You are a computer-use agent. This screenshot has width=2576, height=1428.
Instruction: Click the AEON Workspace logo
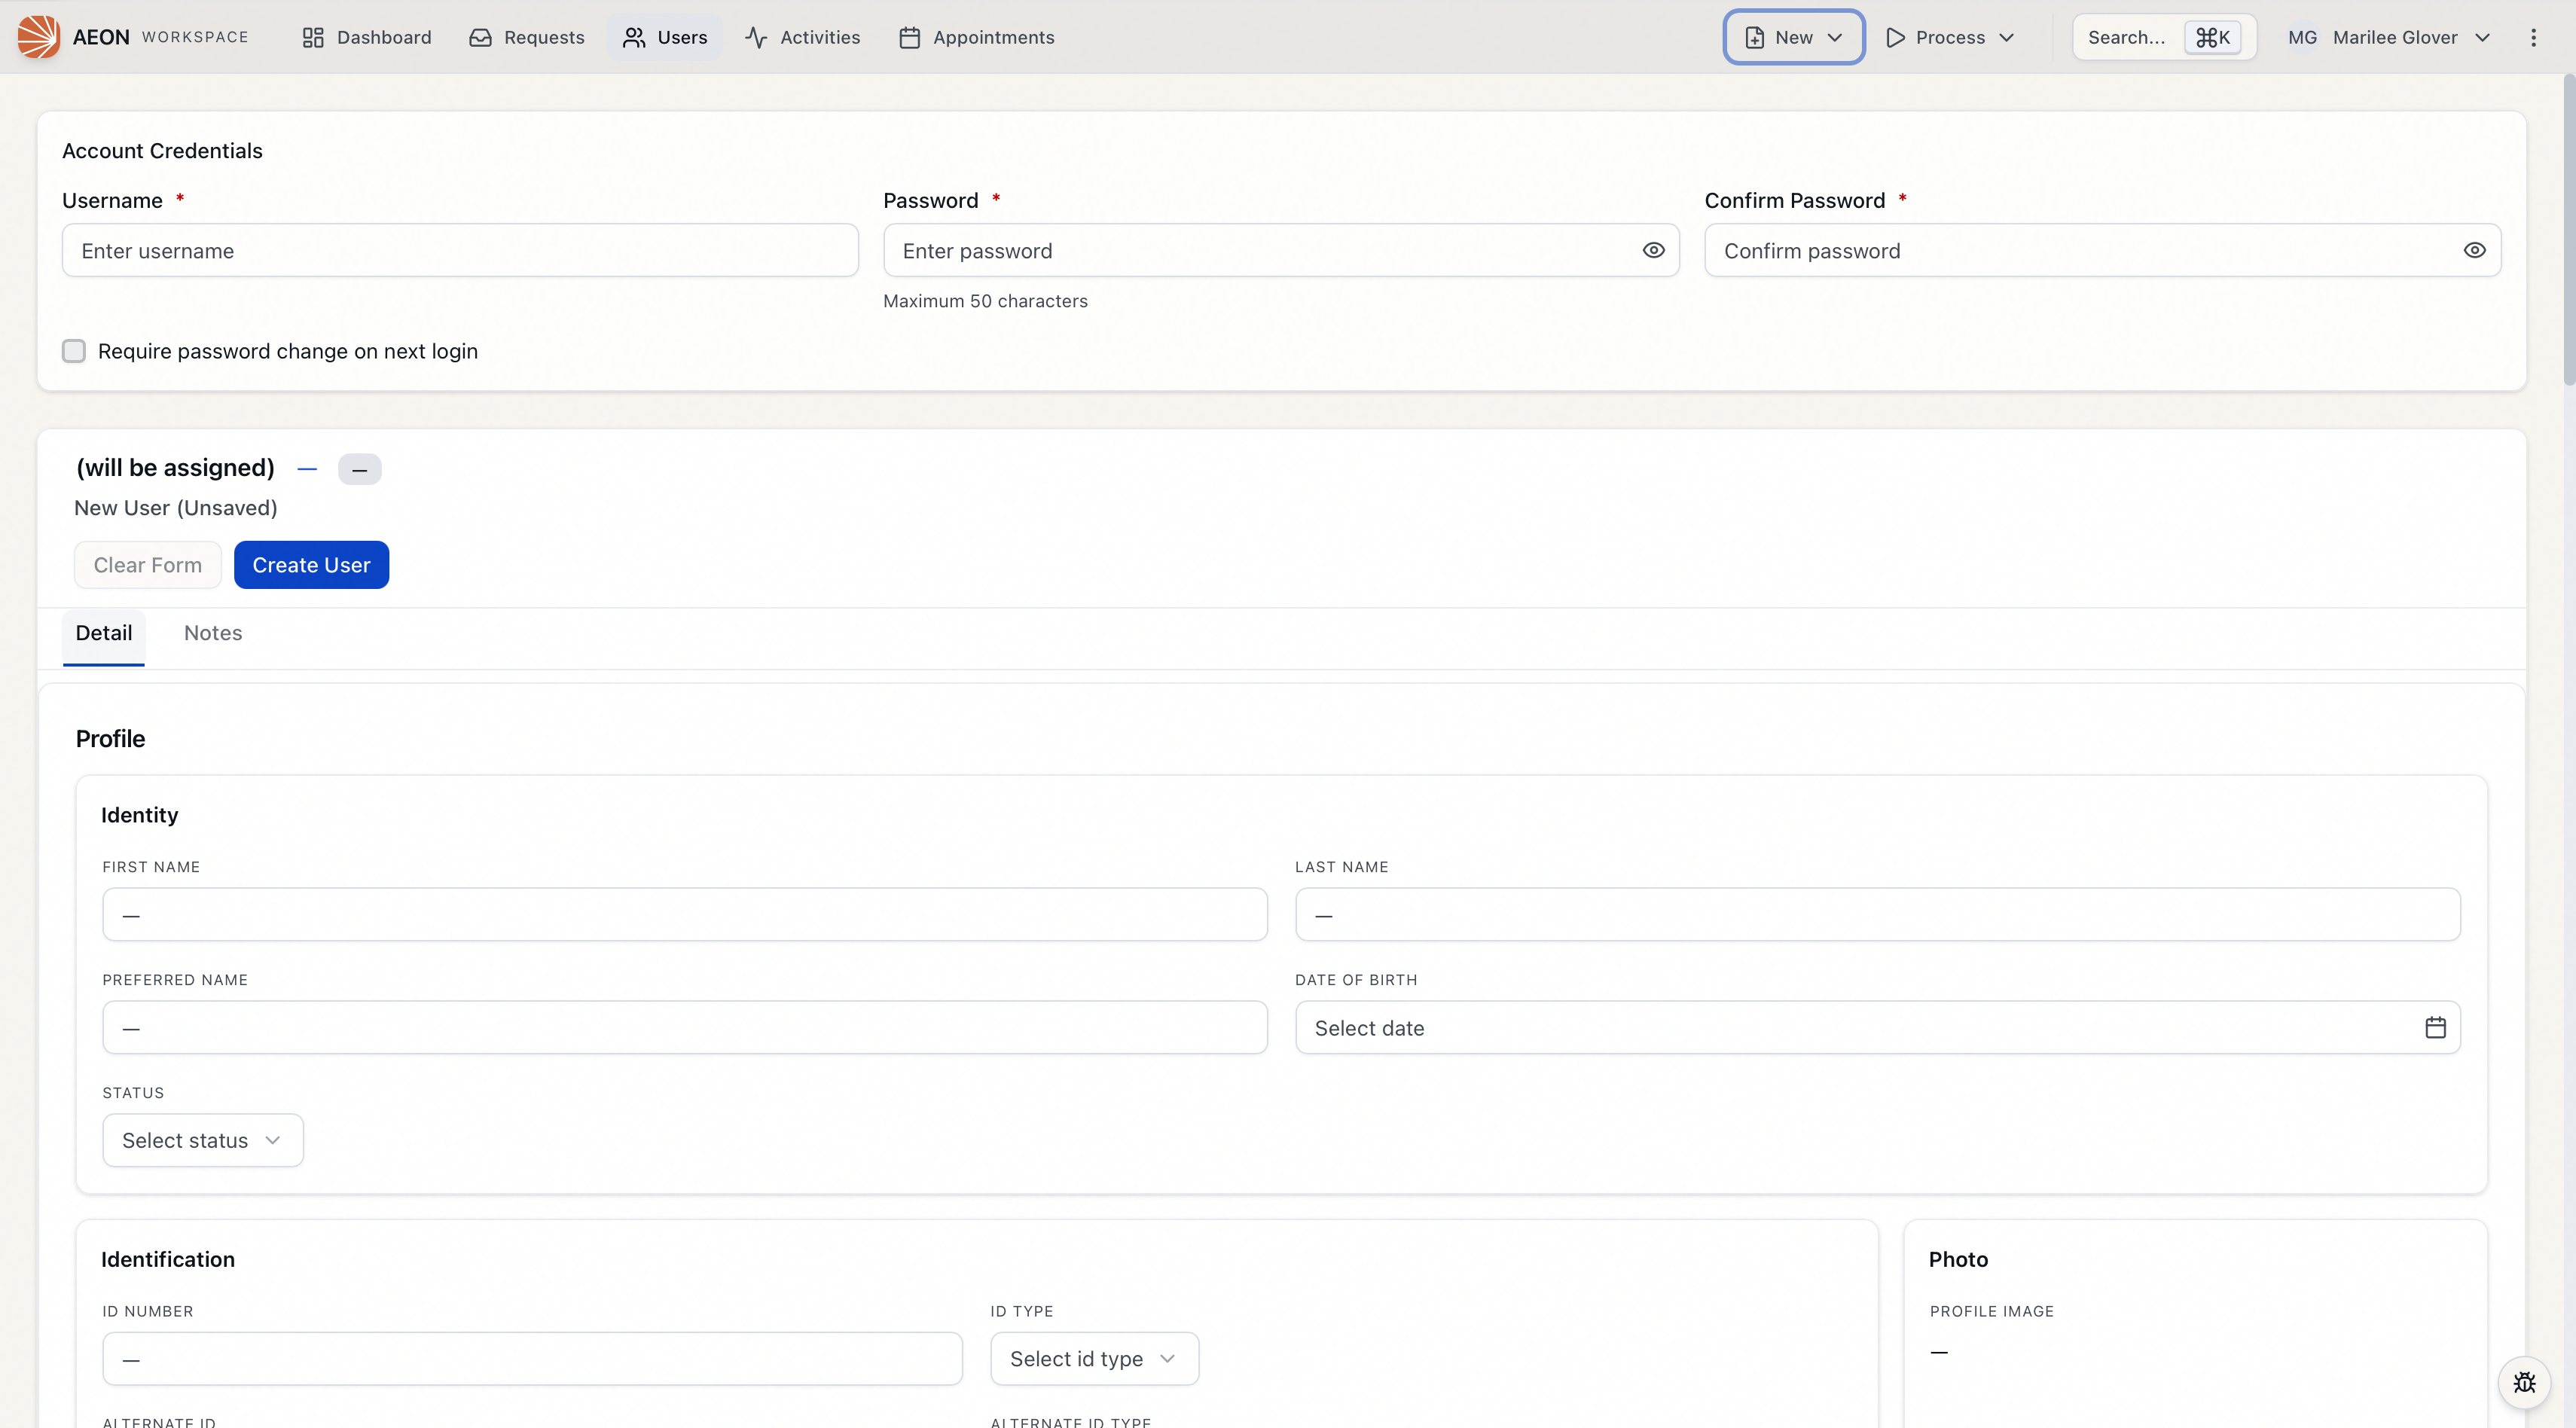click(x=38, y=37)
